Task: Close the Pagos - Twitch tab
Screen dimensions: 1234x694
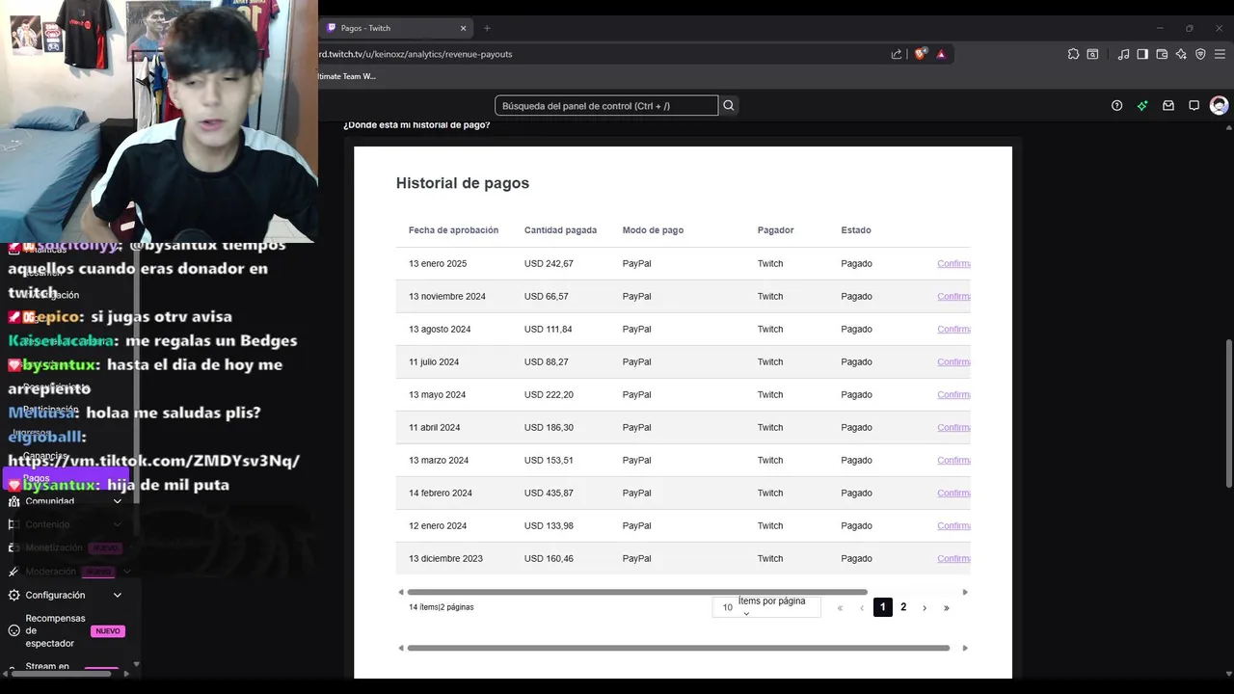Action: click(x=463, y=28)
